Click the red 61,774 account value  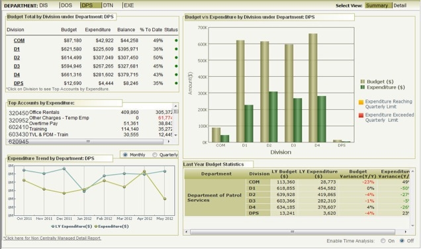[x=165, y=118]
